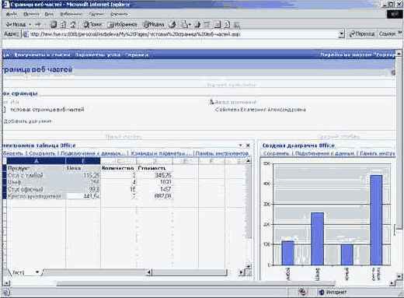Click the Discuss toolbar icon

[x=217, y=24]
